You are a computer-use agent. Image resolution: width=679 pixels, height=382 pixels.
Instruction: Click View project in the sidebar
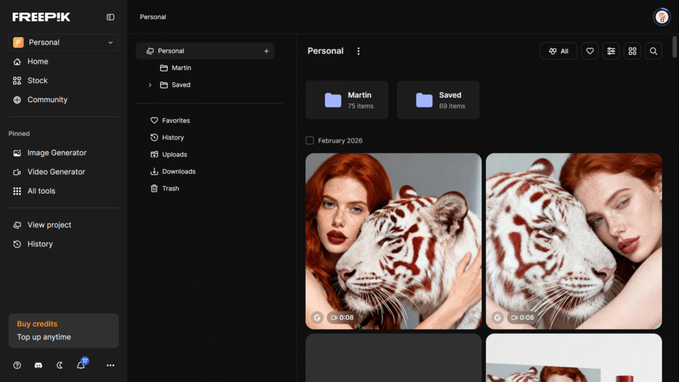64,225
